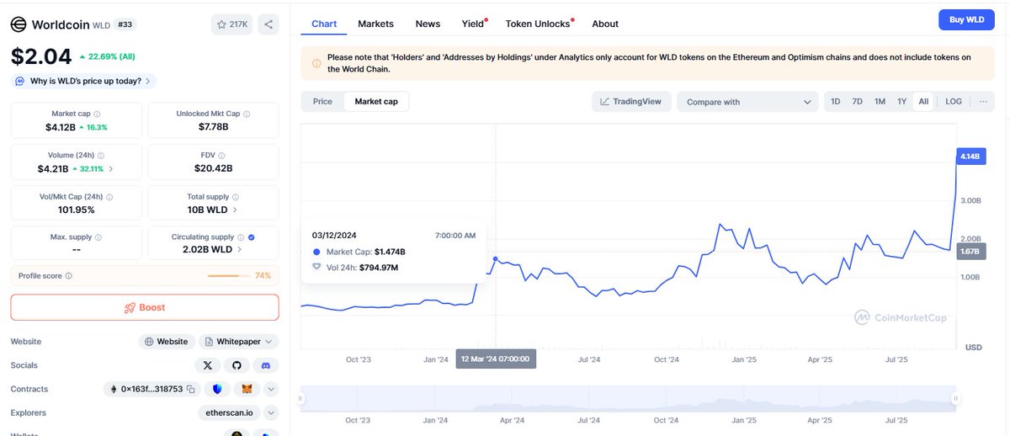Image resolution: width=1010 pixels, height=436 pixels.
Task: Set chart range to 1D
Action: coord(836,102)
